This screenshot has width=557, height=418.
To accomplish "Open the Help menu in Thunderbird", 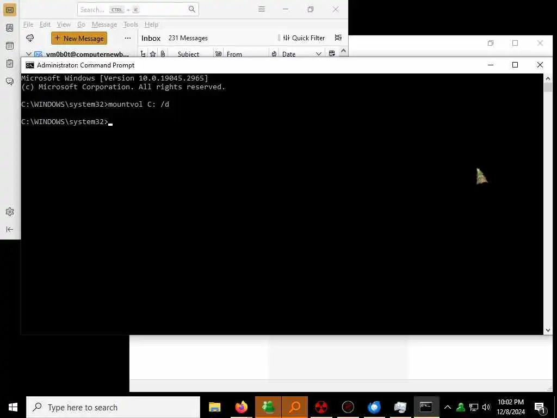I will point(151,24).
